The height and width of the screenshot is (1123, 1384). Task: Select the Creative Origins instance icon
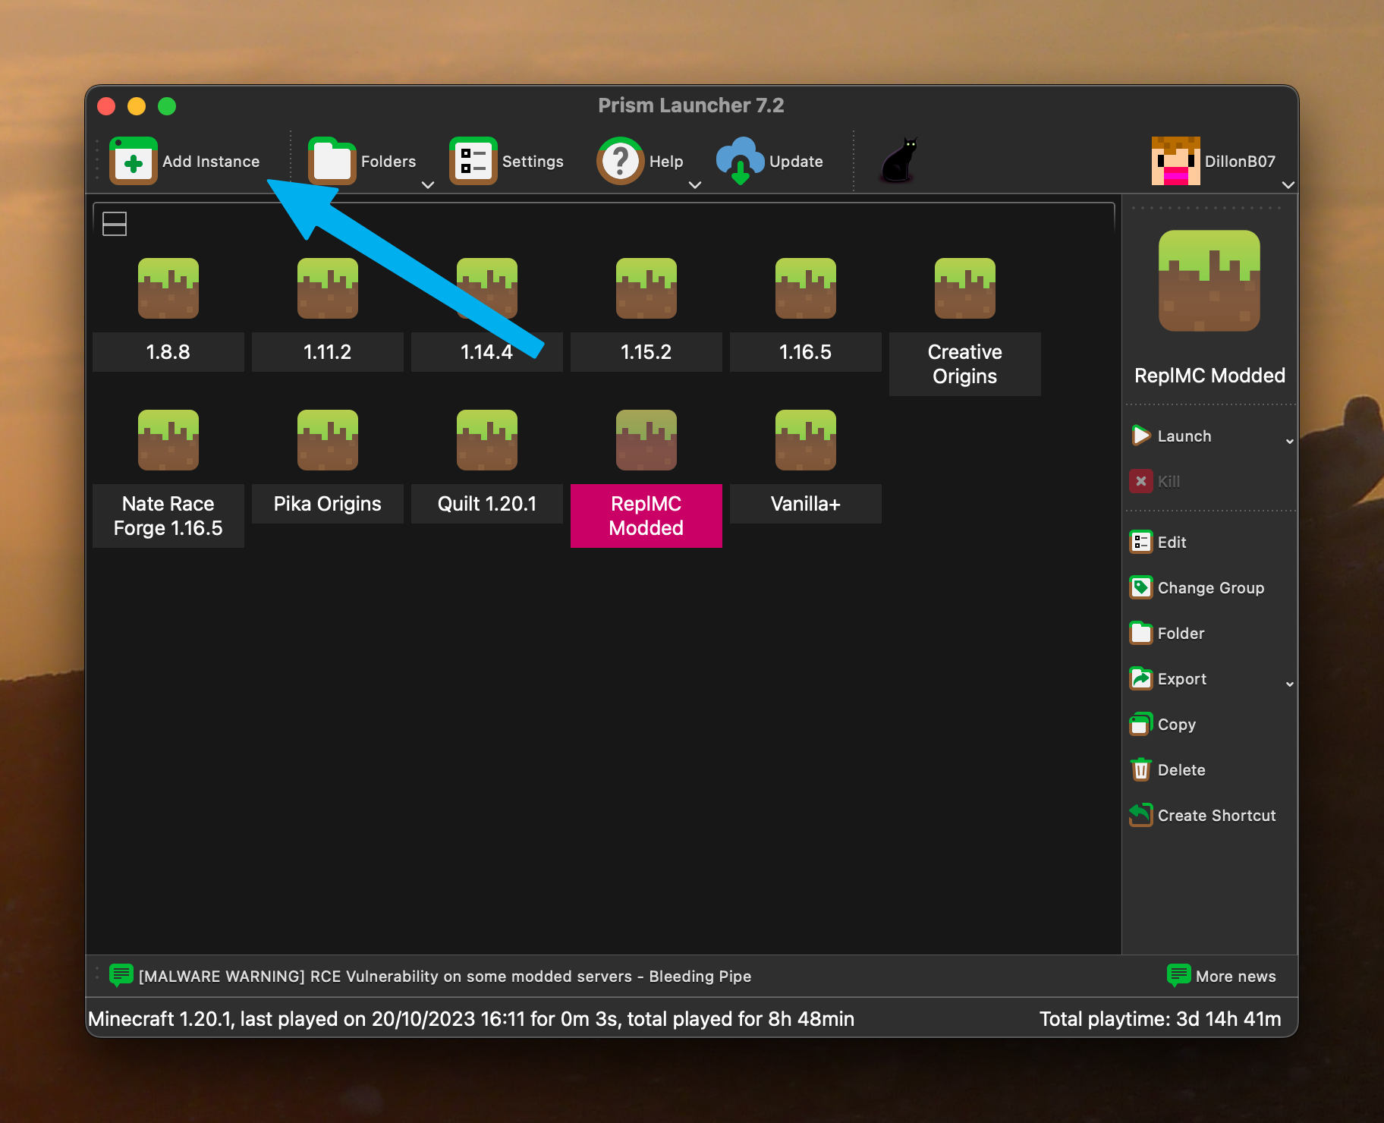coord(965,288)
